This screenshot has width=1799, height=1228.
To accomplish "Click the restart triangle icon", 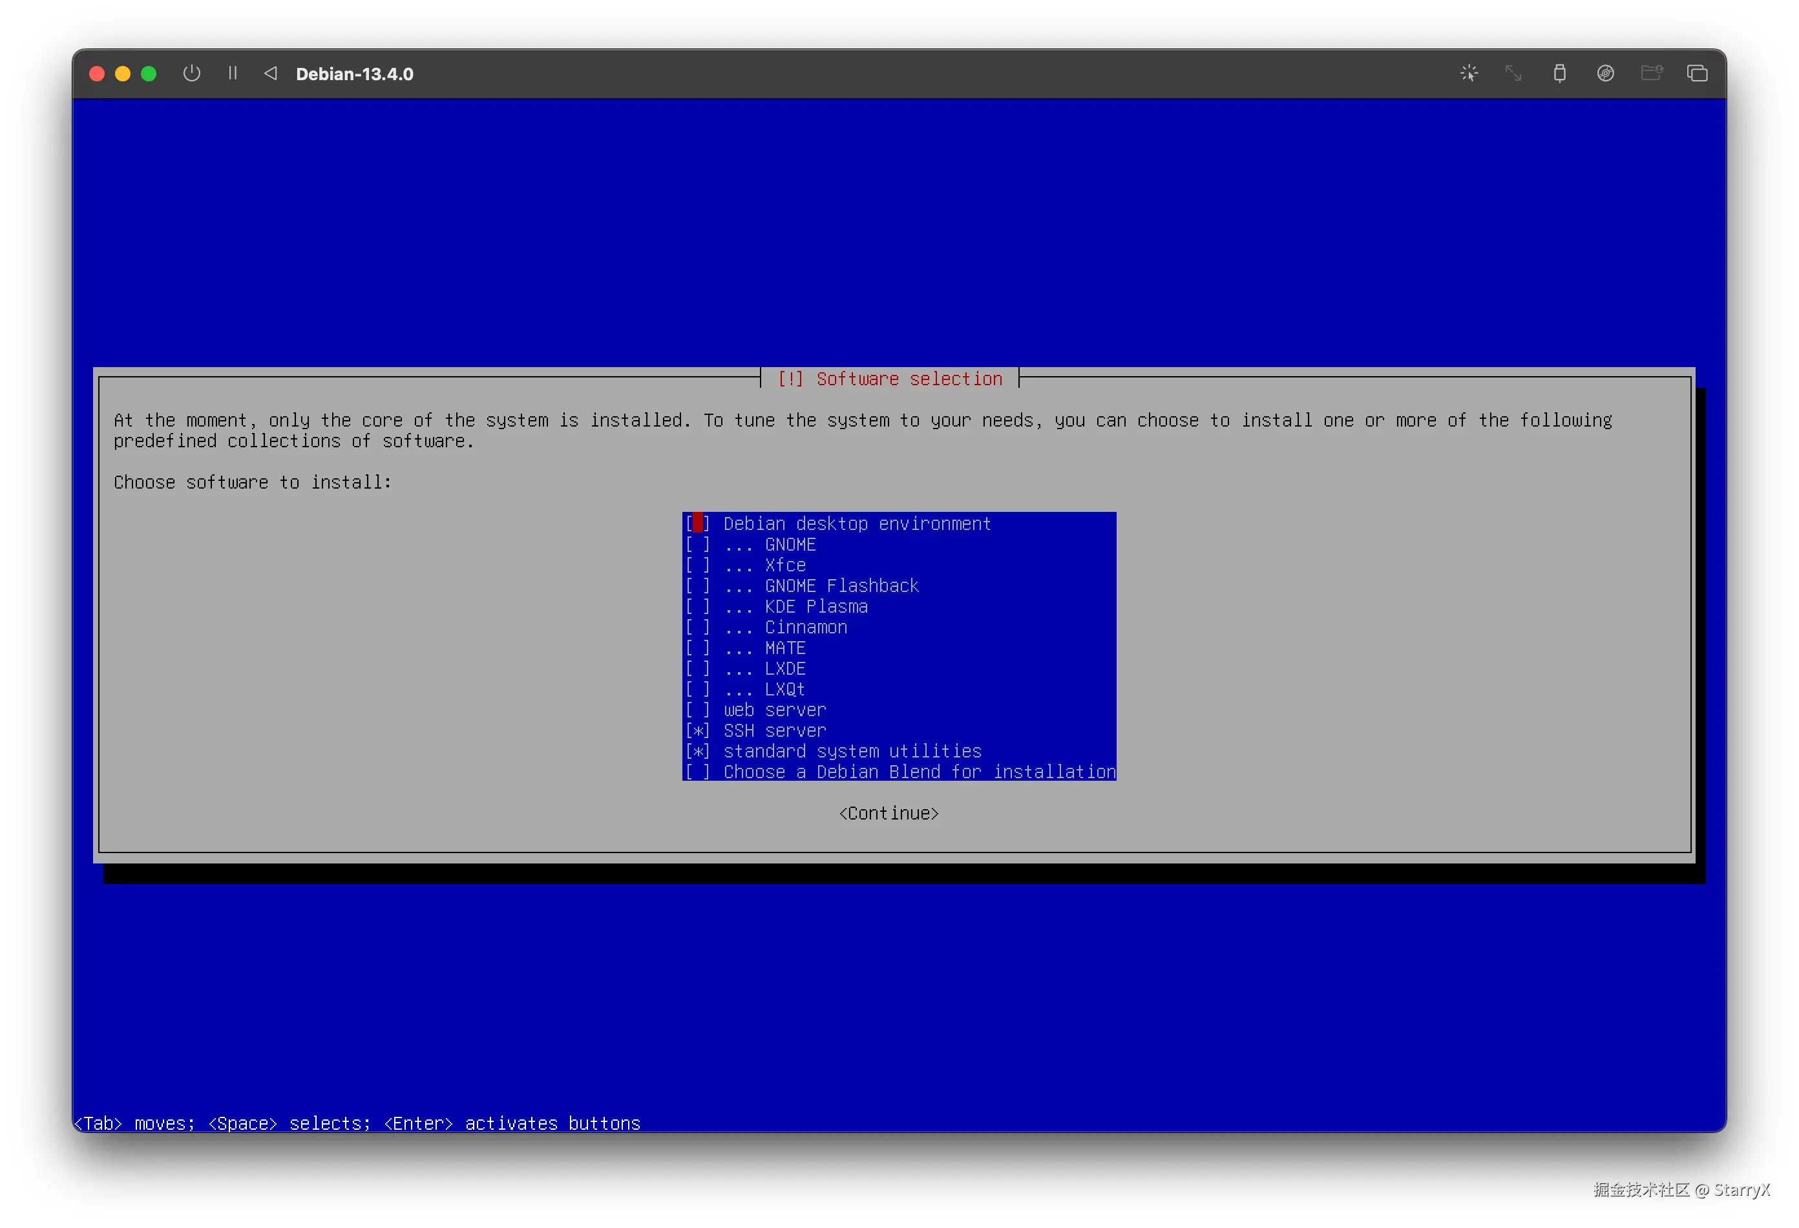I will pos(270,74).
